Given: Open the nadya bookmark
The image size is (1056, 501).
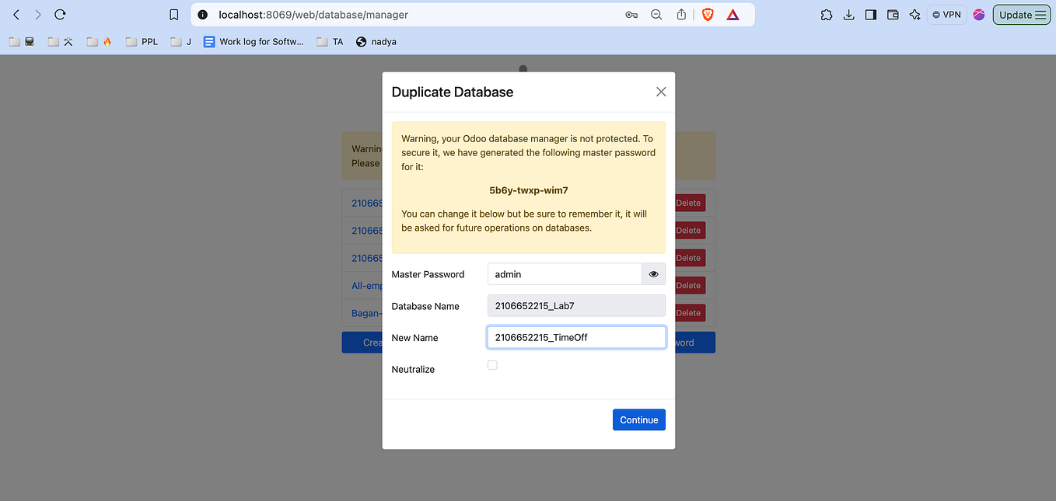Looking at the screenshot, I should tap(376, 41).
